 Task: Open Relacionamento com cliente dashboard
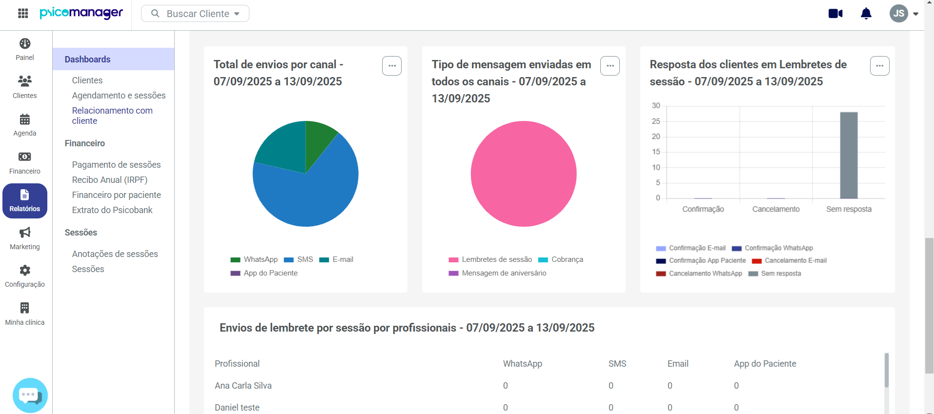(113, 116)
